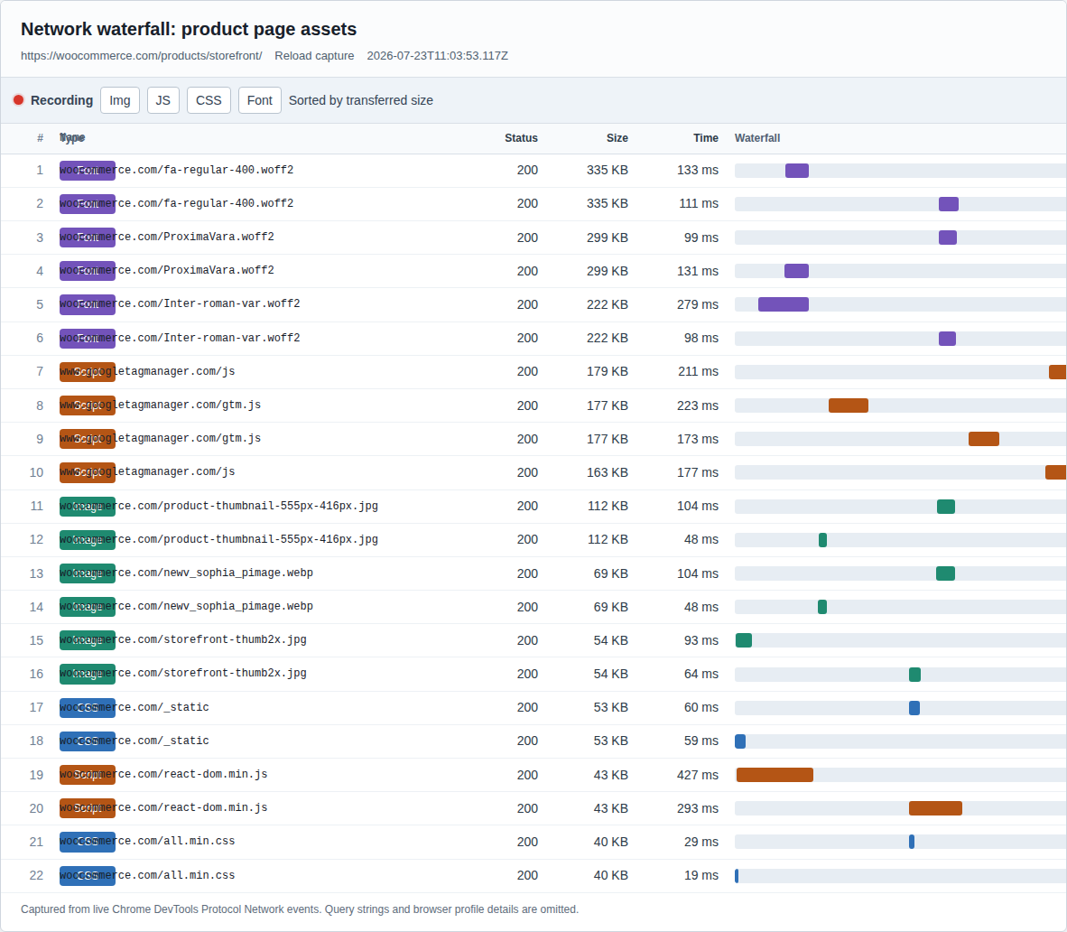Click the 222 KB size in row 5

(x=608, y=304)
